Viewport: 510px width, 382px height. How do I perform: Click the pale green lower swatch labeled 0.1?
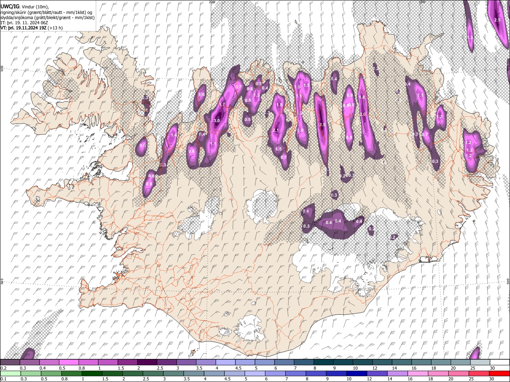(x=10, y=374)
